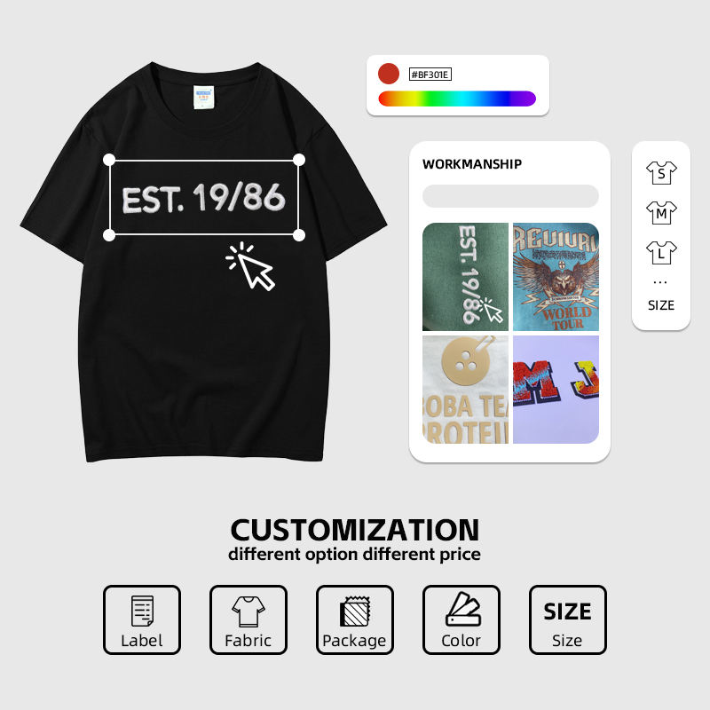Click the red color circle swatch
The height and width of the screenshot is (710, 710).
click(x=389, y=74)
